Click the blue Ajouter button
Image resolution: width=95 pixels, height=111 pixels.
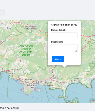(x=58, y=59)
